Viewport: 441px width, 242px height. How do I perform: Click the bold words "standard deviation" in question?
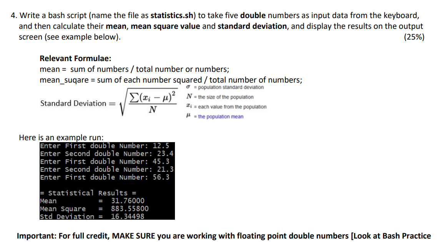click(252, 26)
